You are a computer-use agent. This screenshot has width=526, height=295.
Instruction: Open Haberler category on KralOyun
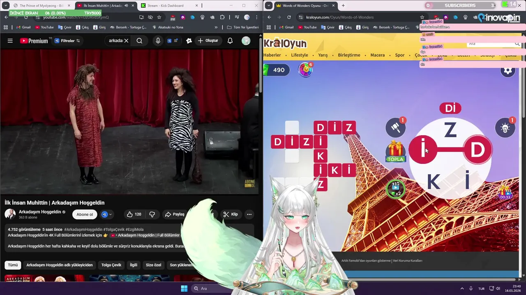tap(272, 55)
